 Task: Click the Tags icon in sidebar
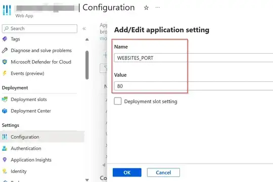pos(5,39)
